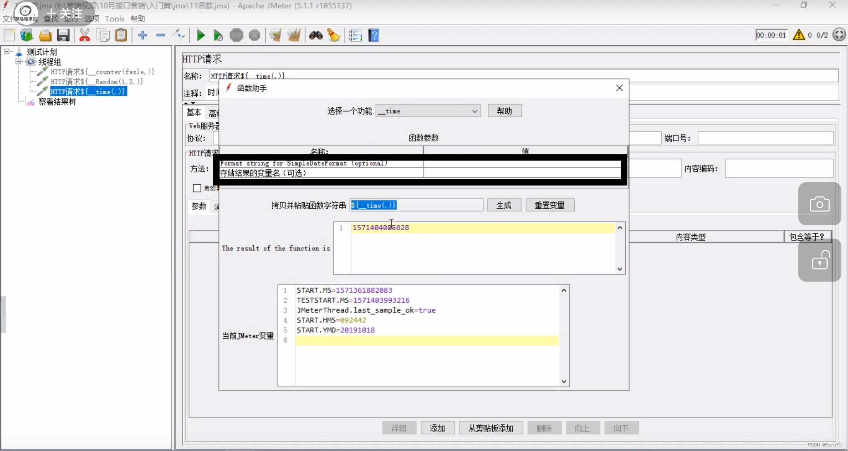This screenshot has width=848, height=451.
Task: Click the 帮助 button in function helper
Action: [504, 111]
